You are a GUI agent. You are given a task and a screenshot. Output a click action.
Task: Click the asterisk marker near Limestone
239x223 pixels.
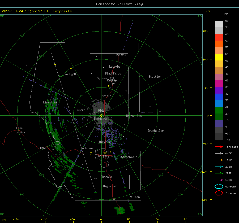click(x=50, y=100)
